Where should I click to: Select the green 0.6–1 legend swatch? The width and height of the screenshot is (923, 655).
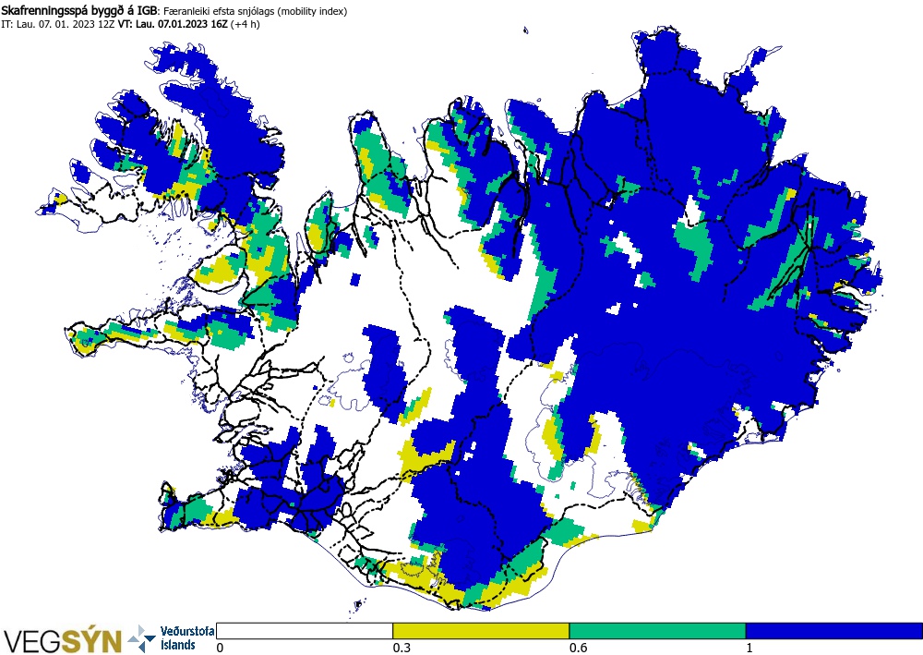[657, 631]
